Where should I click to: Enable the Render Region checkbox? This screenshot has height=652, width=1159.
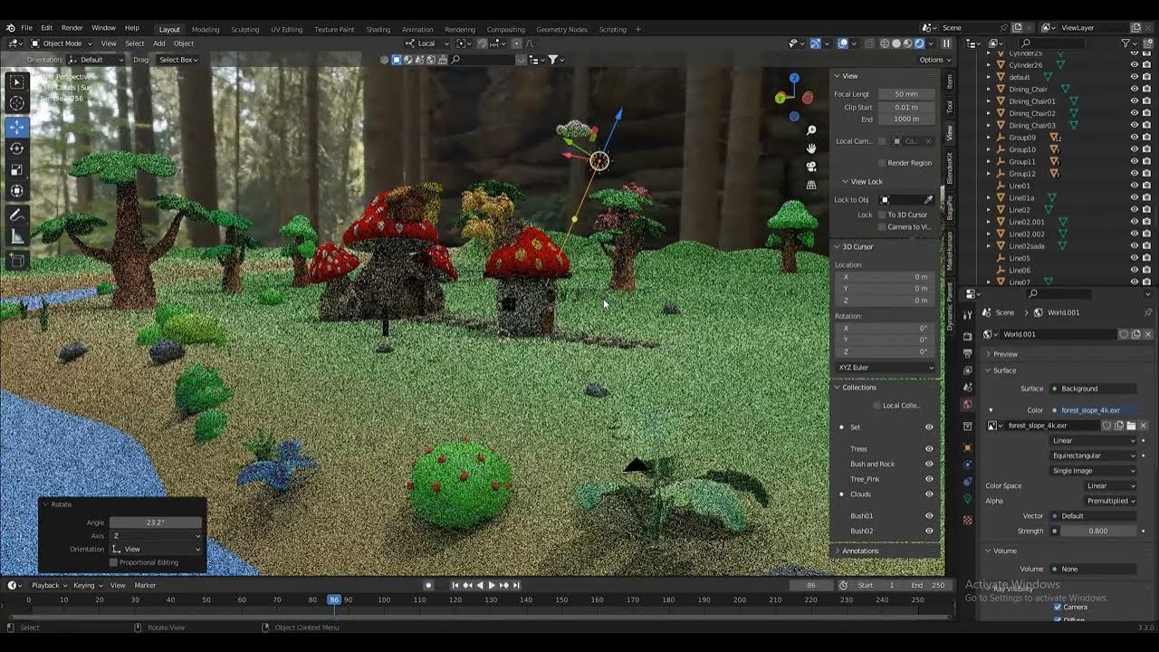click(882, 163)
